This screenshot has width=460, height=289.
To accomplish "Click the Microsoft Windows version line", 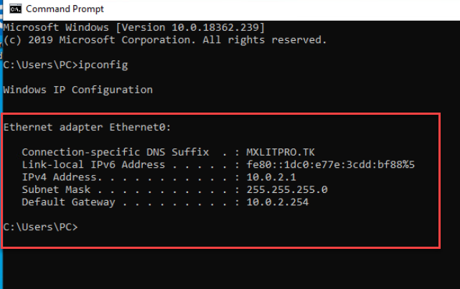I will [134, 27].
